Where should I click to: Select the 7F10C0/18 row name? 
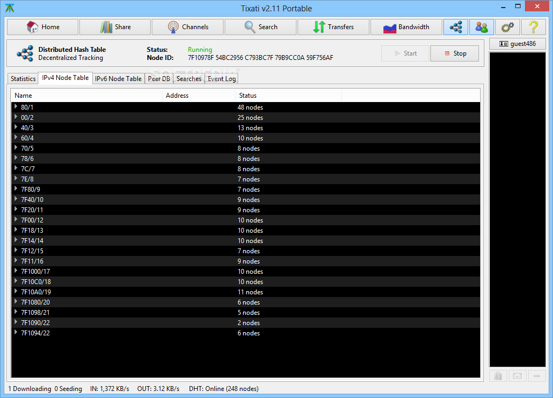coord(36,281)
